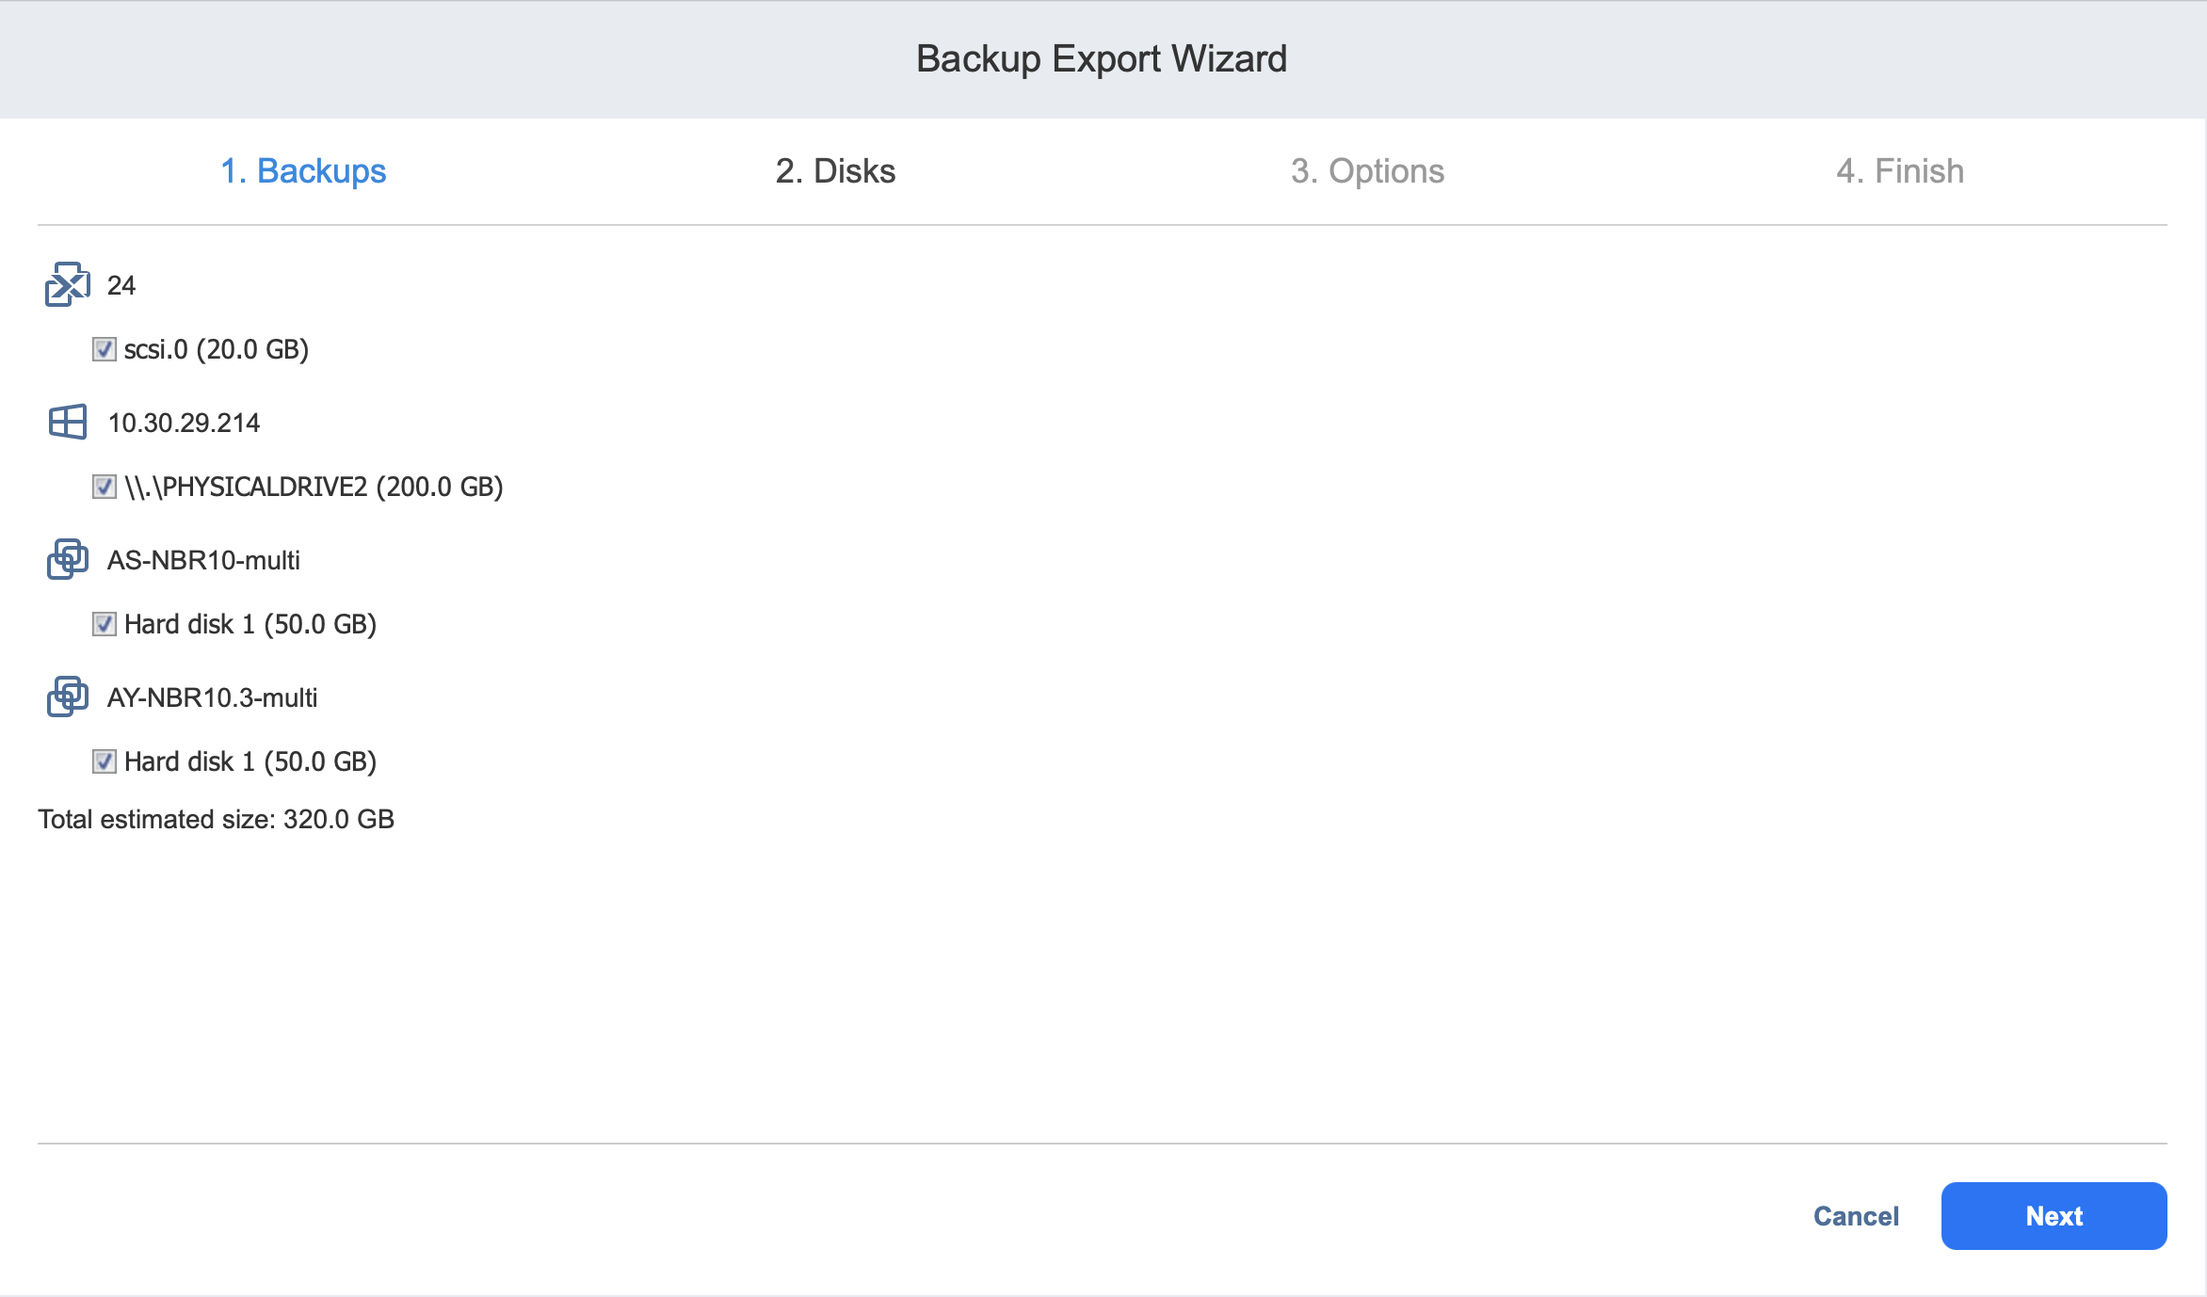Go to the 1. Backups step
The image size is (2207, 1297).
303,171
